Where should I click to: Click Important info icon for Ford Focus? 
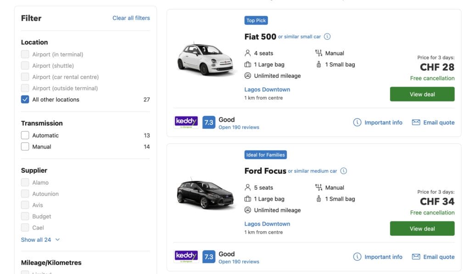click(357, 257)
